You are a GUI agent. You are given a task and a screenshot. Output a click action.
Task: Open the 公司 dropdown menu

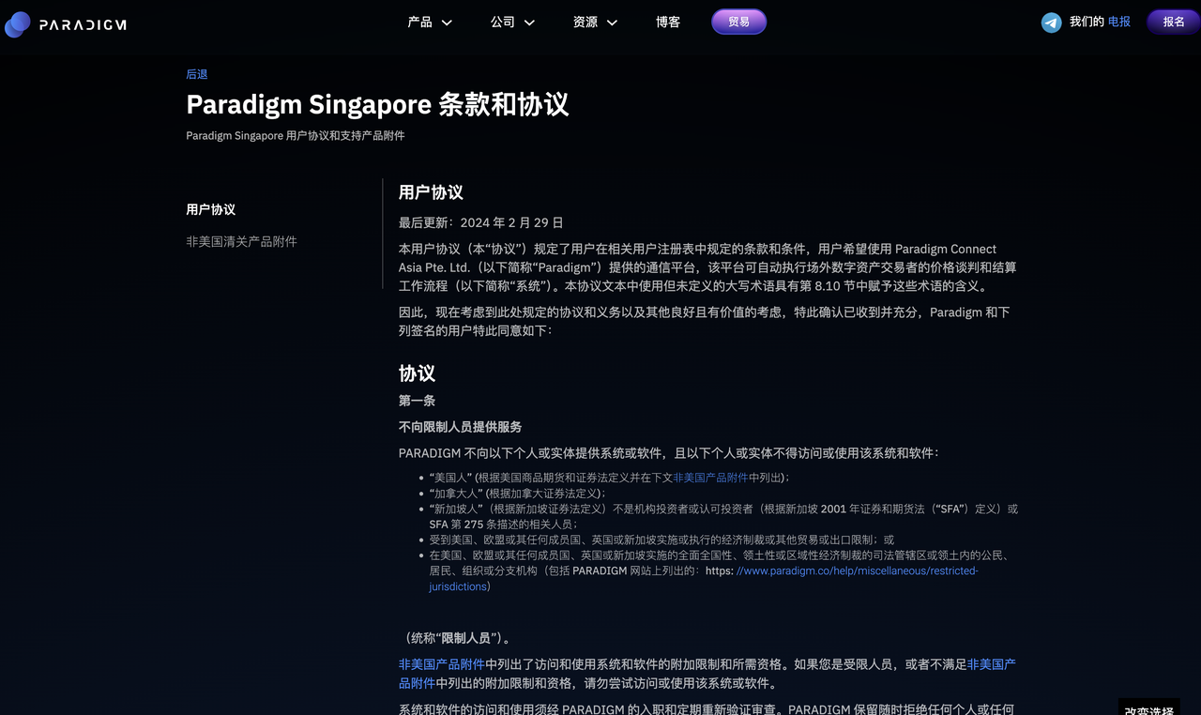tap(503, 22)
